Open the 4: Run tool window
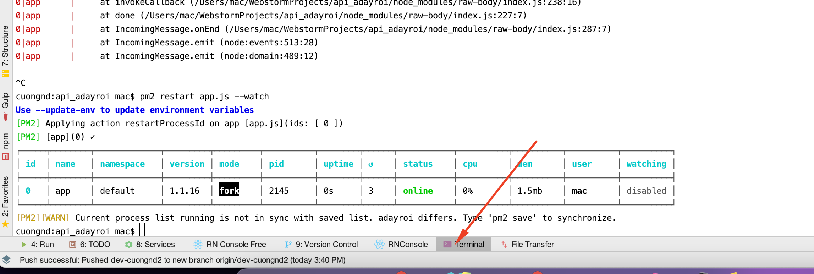 38,244
